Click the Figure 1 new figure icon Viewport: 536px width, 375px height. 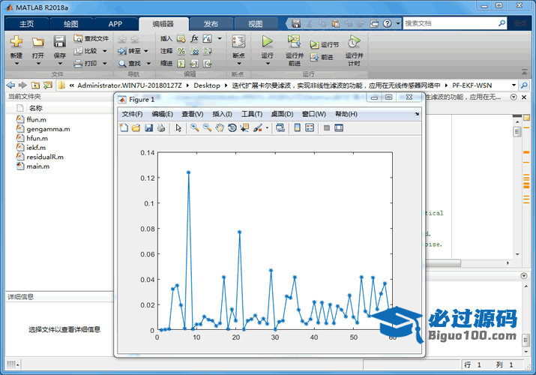tap(124, 127)
